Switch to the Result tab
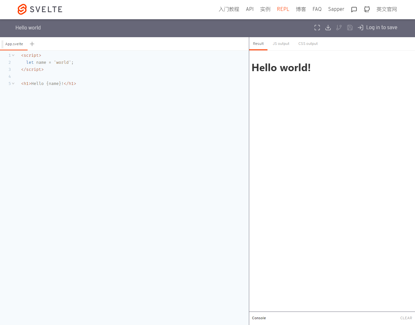This screenshot has width=415, height=325. [x=258, y=44]
